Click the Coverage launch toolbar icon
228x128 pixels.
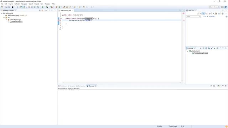47,7
